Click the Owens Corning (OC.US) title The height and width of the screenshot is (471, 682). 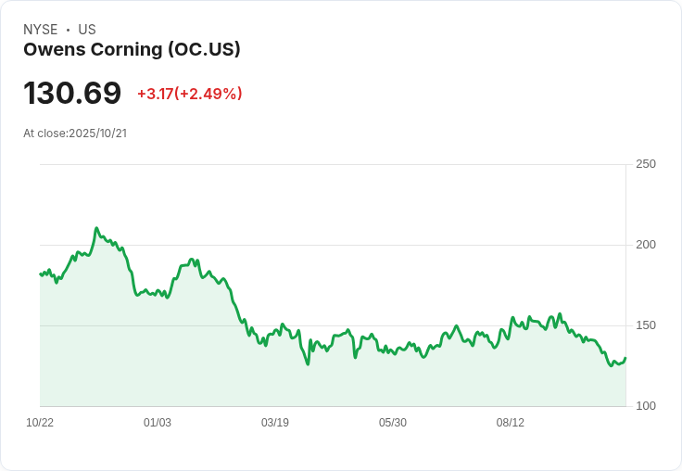pos(132,50)
